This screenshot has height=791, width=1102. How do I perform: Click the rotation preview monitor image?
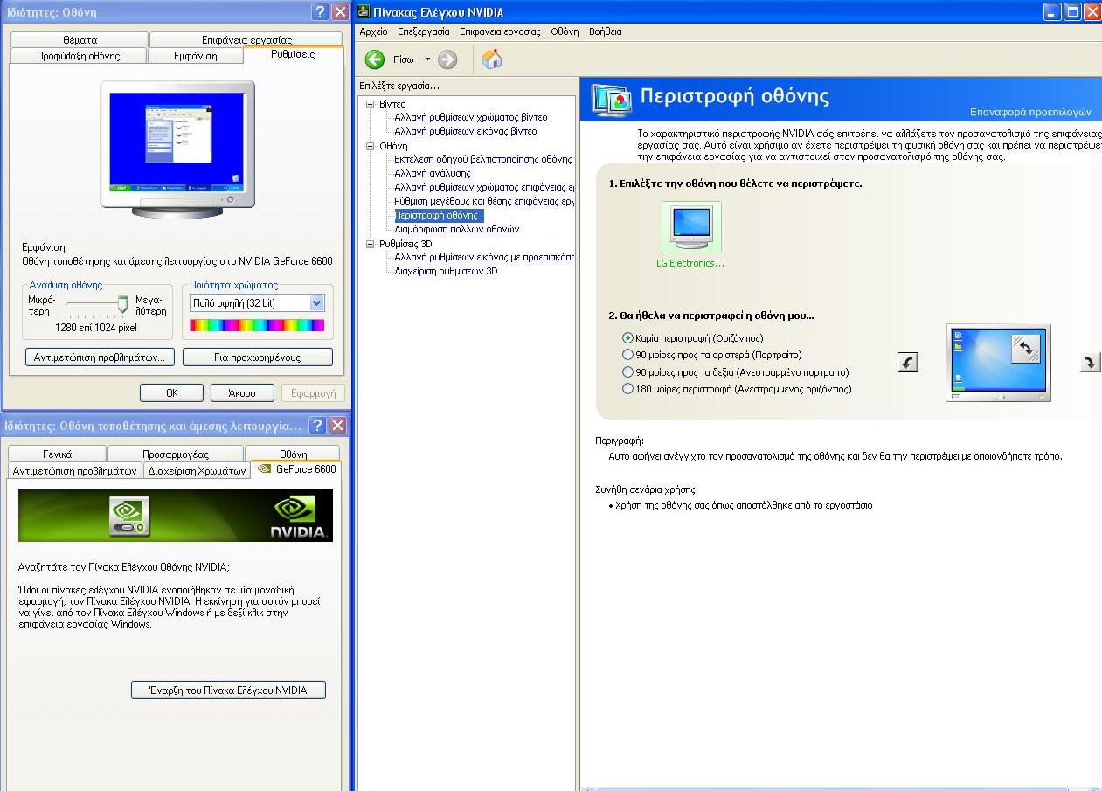point(998,362)
